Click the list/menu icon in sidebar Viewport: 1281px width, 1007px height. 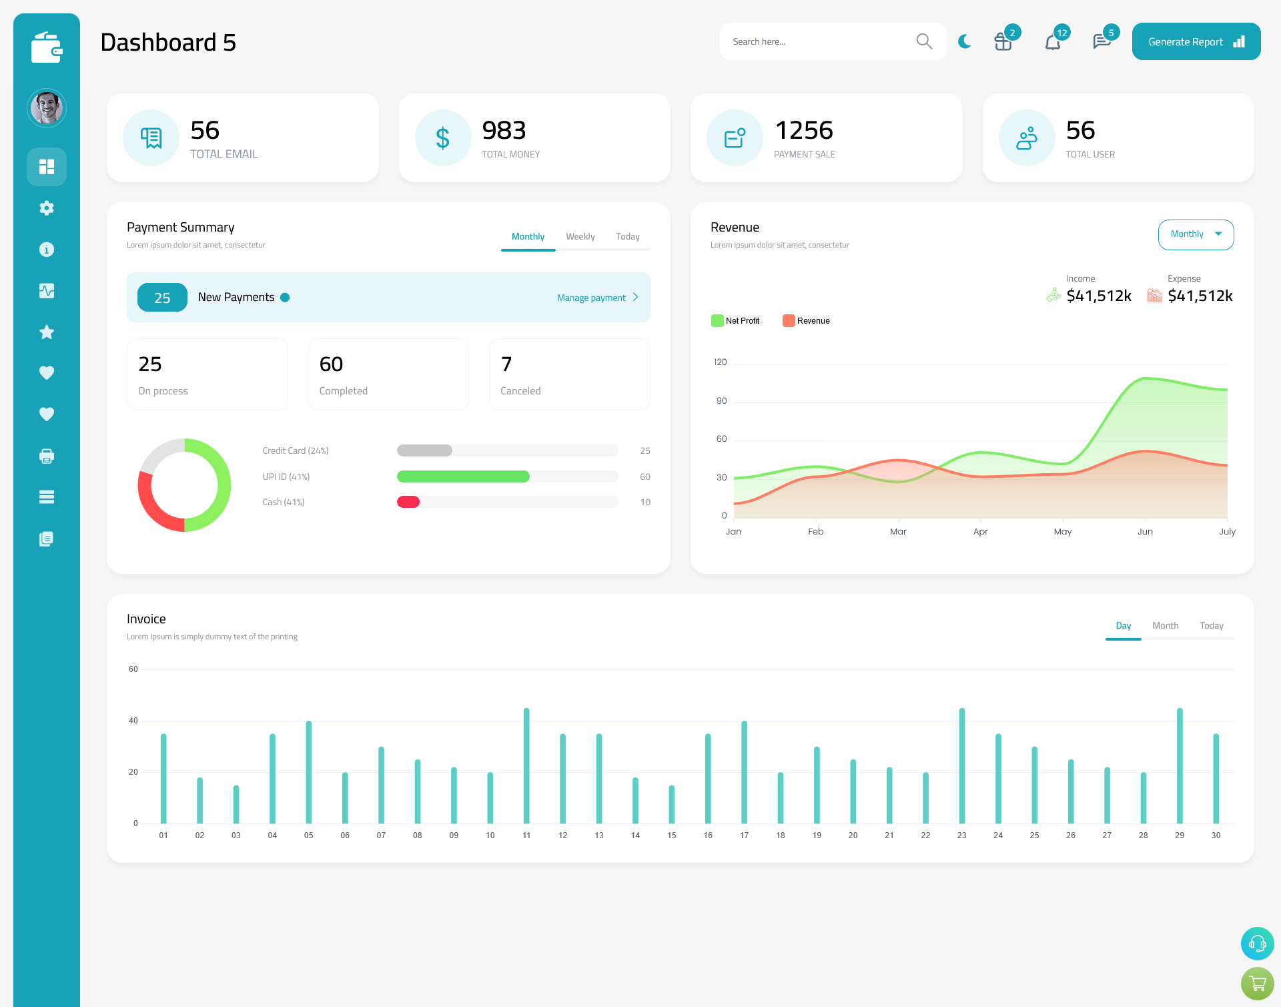pyautogui.click(x=46, y=497)
